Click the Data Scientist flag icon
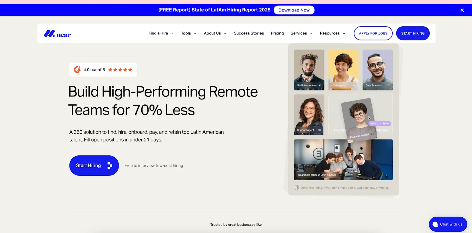Image resolution: width=472 pixels, height=233 pixels. click(x=388, y=86)
